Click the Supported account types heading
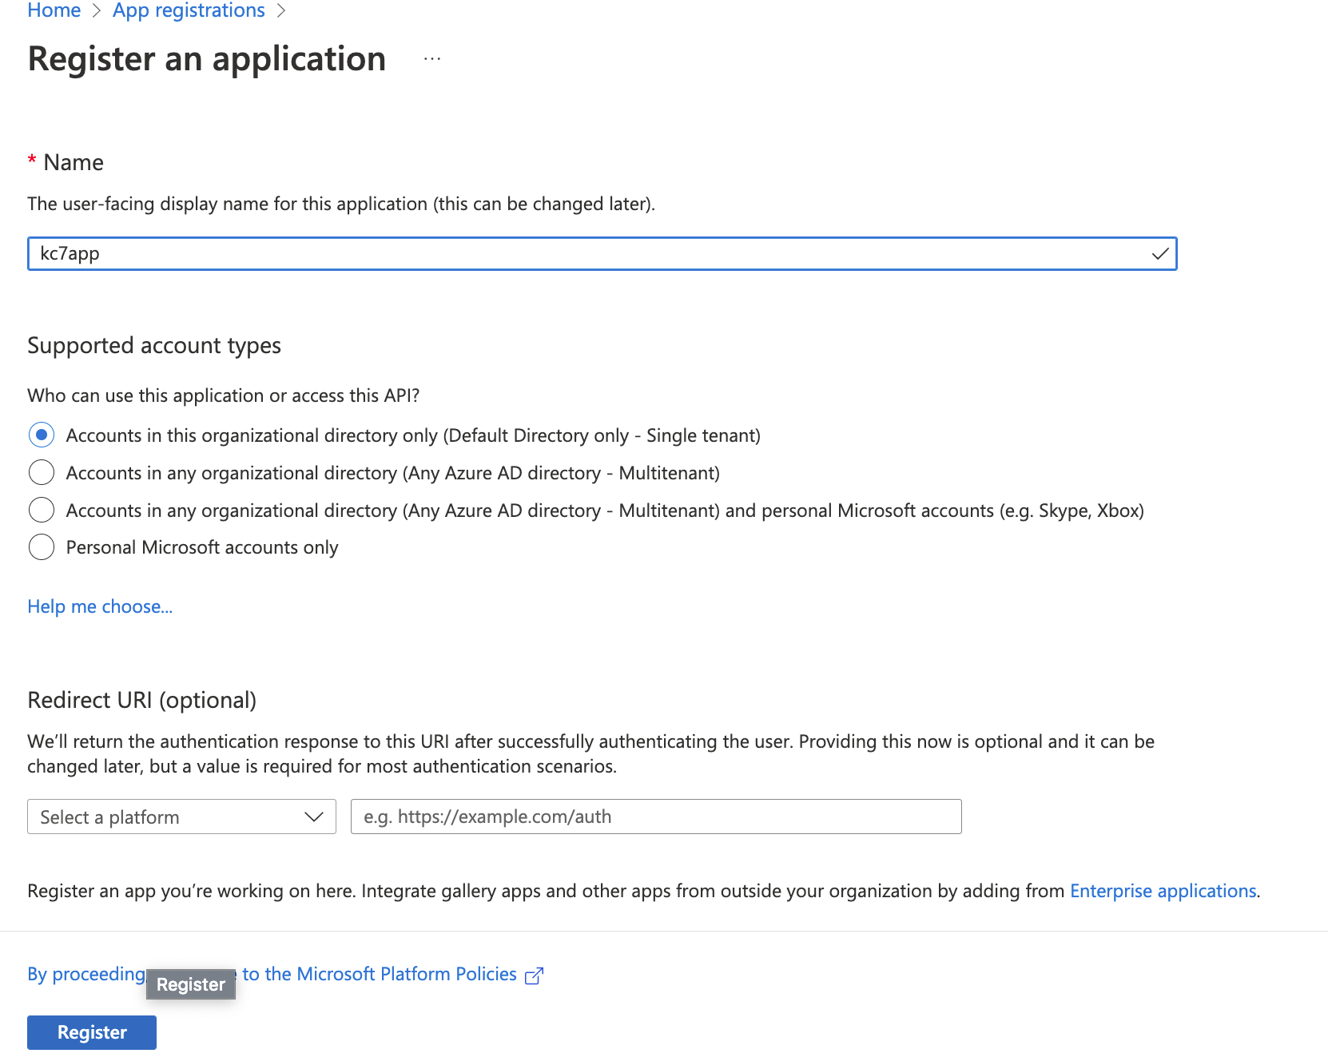1328x1061 pixels. [154, 345]
